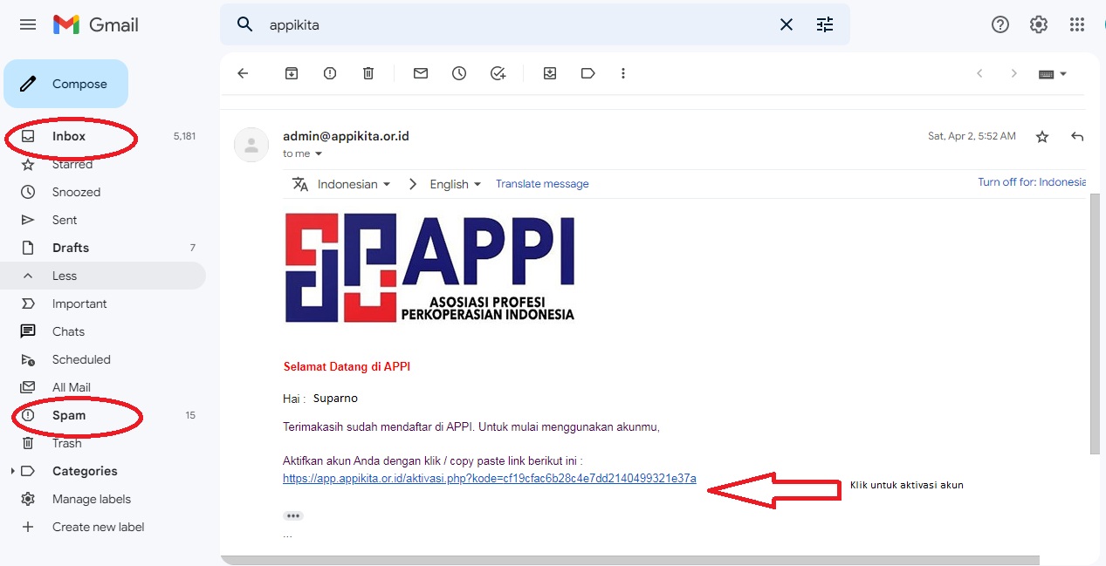
Task: Show search options filter icon
Action: coord(825,24)
